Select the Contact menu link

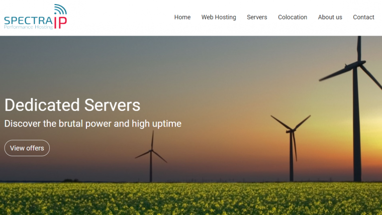click(x=363, y=17)
